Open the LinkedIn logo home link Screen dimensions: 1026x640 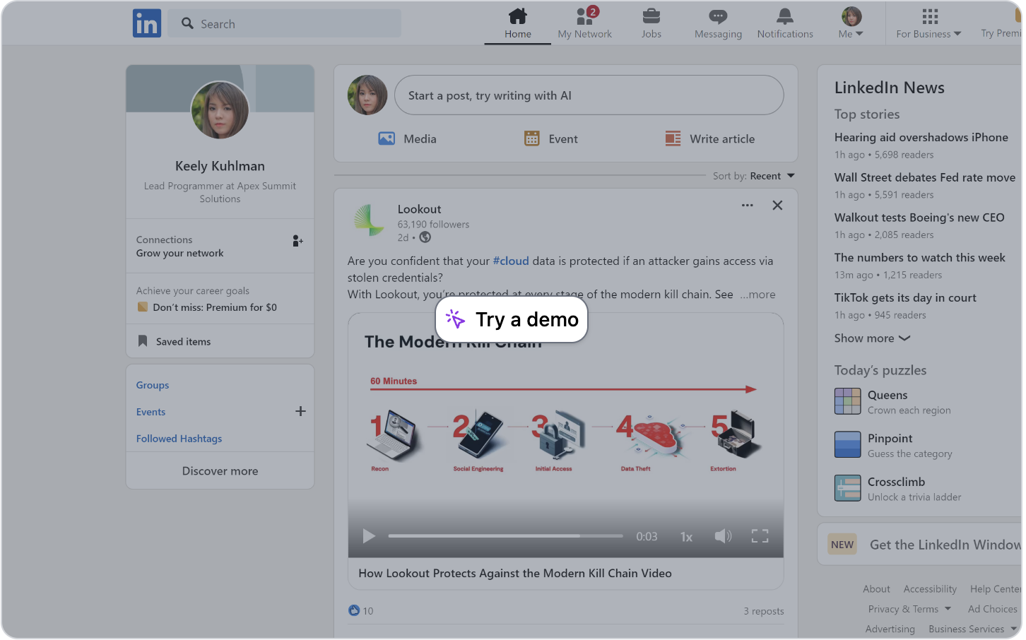click(x=147, y=23)
